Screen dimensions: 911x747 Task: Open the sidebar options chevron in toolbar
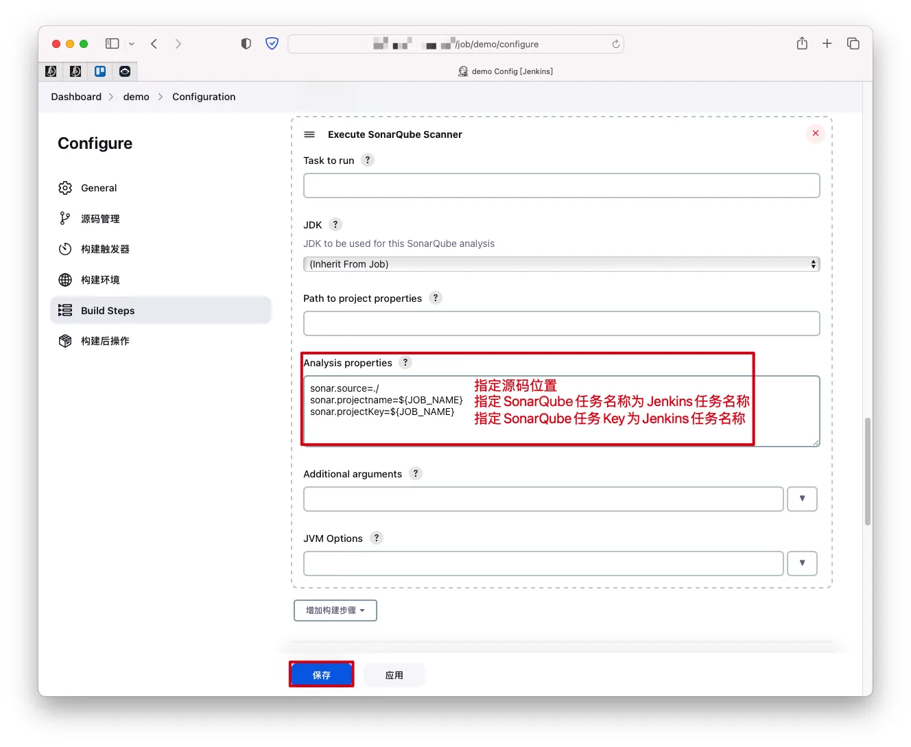[132, 44]
